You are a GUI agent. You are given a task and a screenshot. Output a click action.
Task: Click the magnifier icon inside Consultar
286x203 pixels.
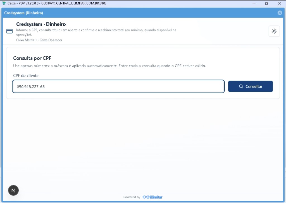click(241, 86)
